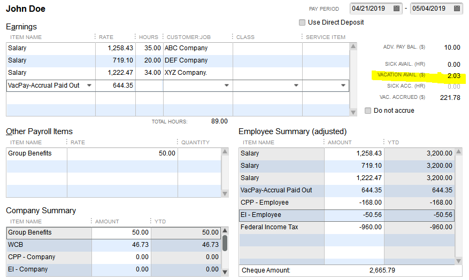Open Class dropdown on VacPay row
Image resolution: width=469 pixels, height=280 pixels.
[296, 85]
